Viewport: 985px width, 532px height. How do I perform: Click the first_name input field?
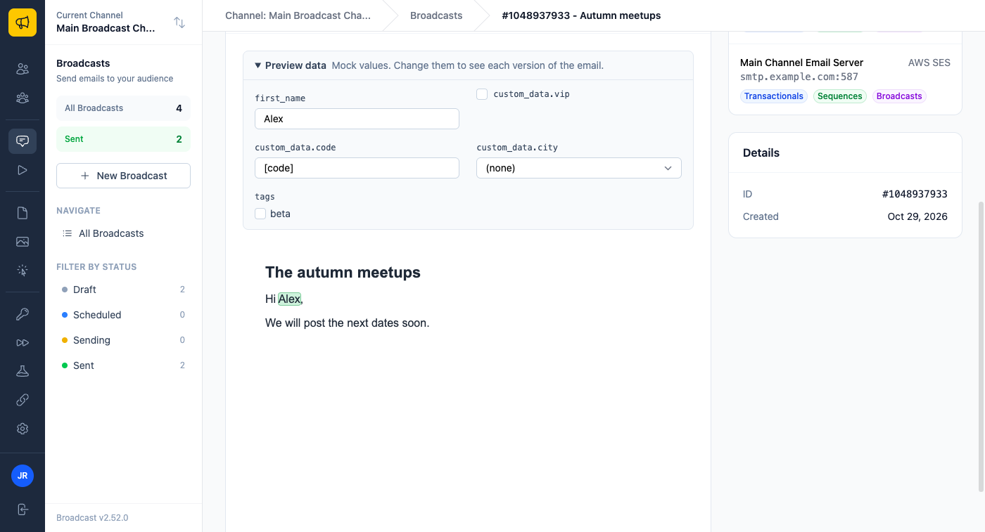tap(357, 119)
